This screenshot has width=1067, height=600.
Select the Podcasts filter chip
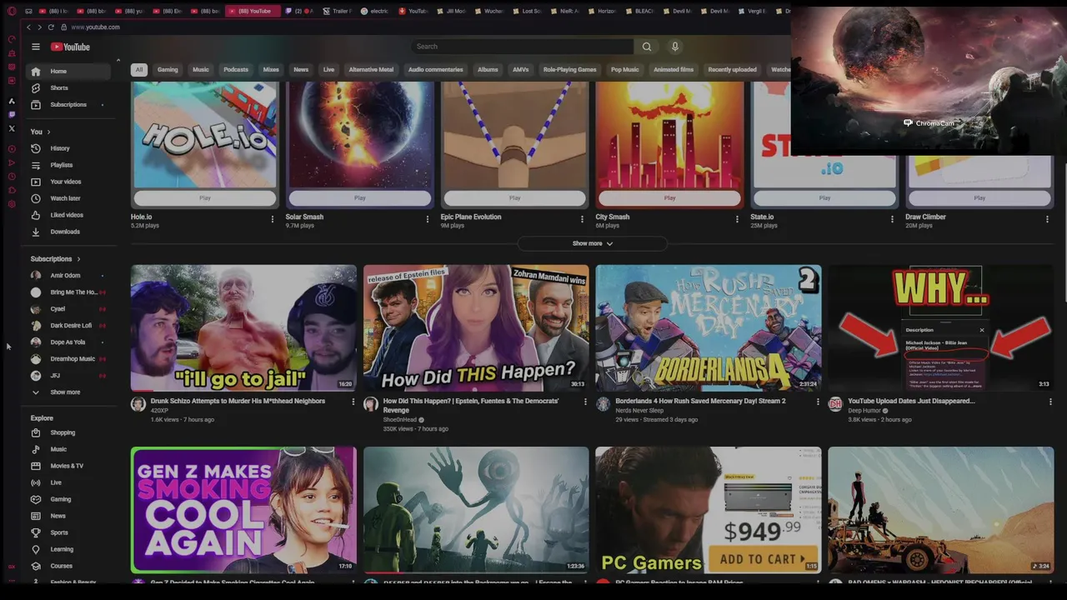point(236,70)
